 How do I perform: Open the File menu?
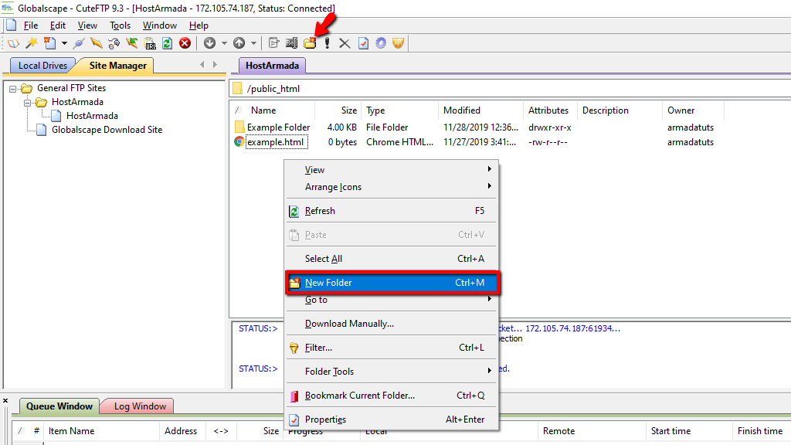click(31, 25)
